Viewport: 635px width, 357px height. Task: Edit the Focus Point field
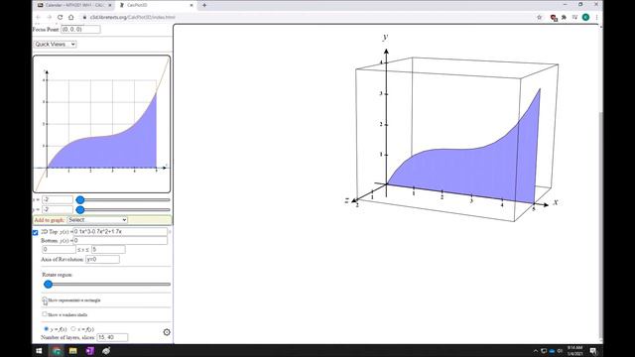coord(80,29)
